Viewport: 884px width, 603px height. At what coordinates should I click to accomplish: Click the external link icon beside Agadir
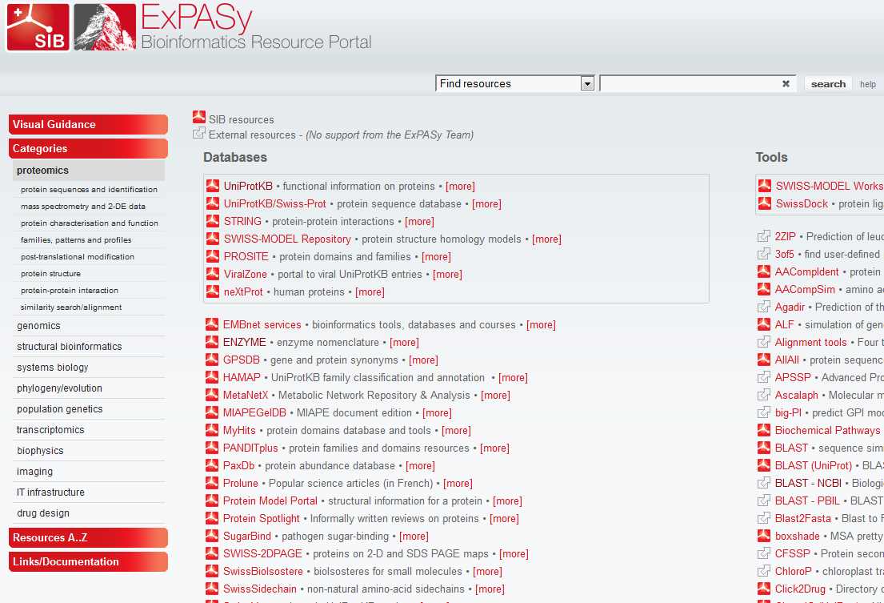(764, 306)
